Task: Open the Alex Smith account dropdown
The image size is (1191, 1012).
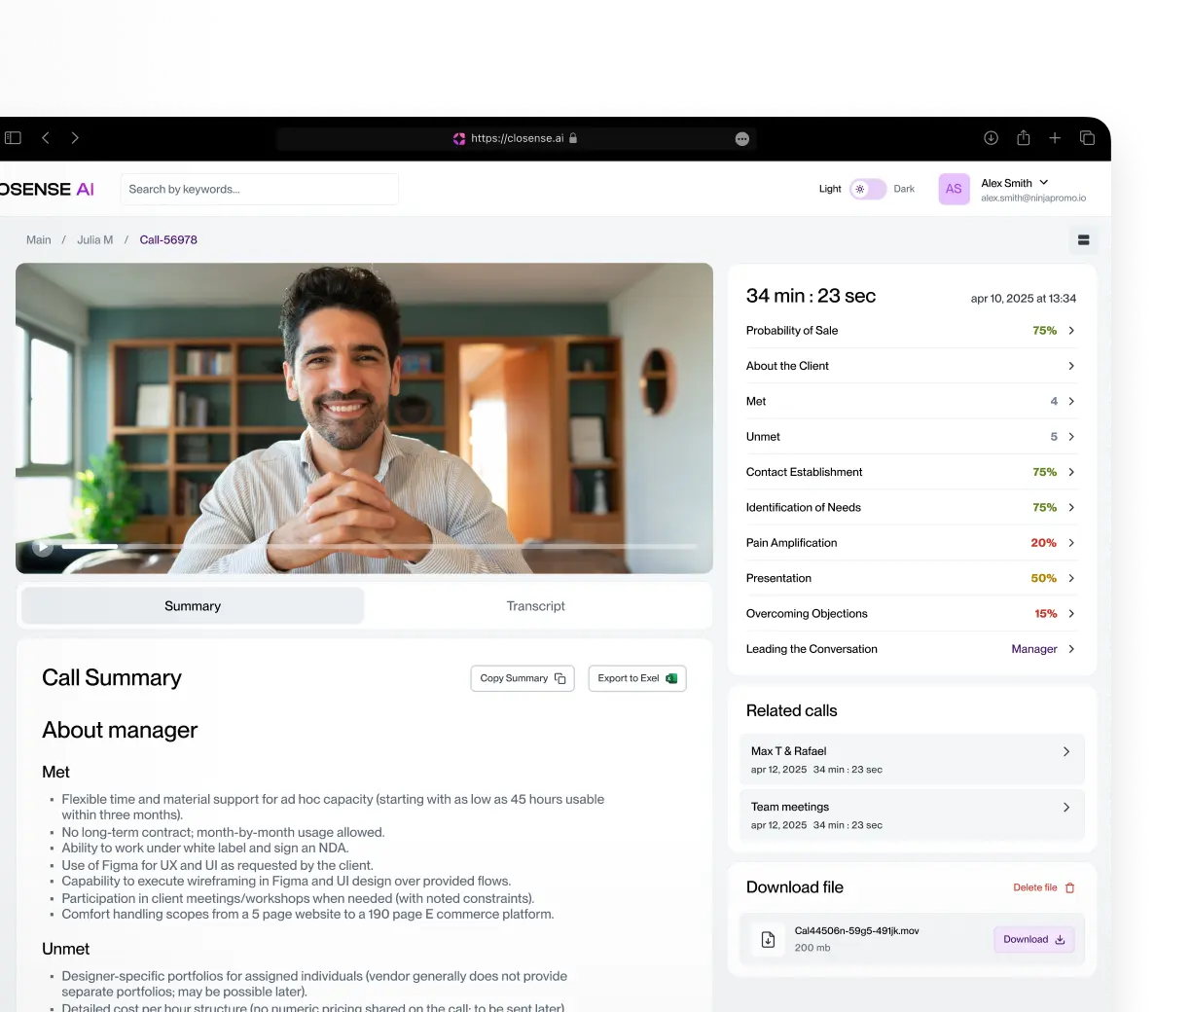Action: tap(1043, 183)
